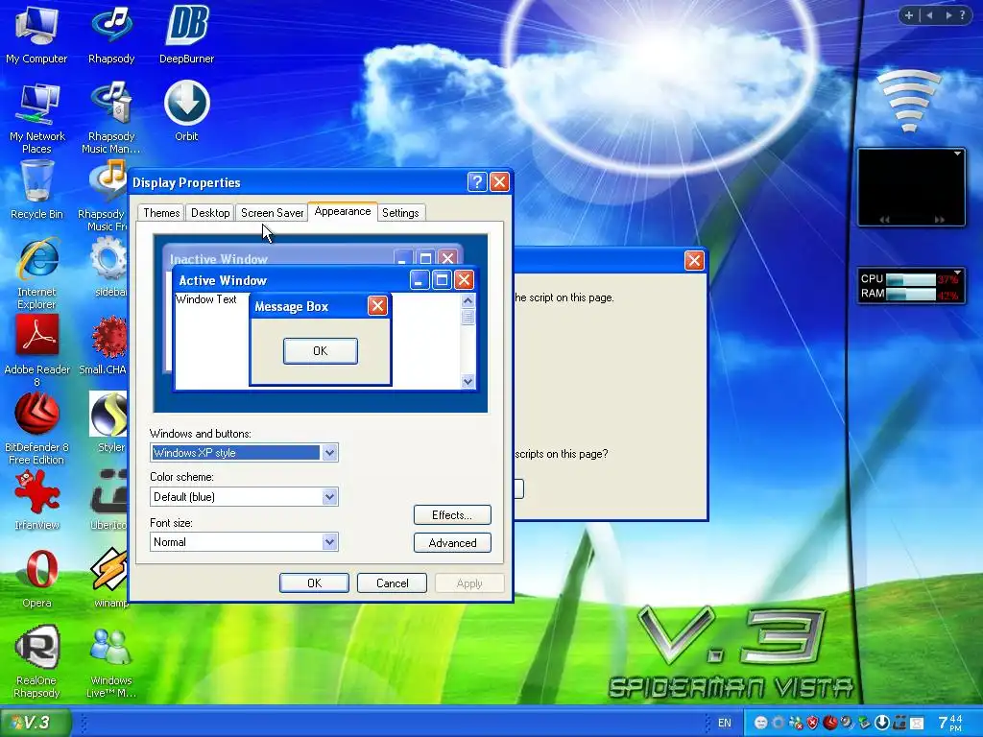Select the Styler desktop icon
983x737 pixels.
pos(109,422)
